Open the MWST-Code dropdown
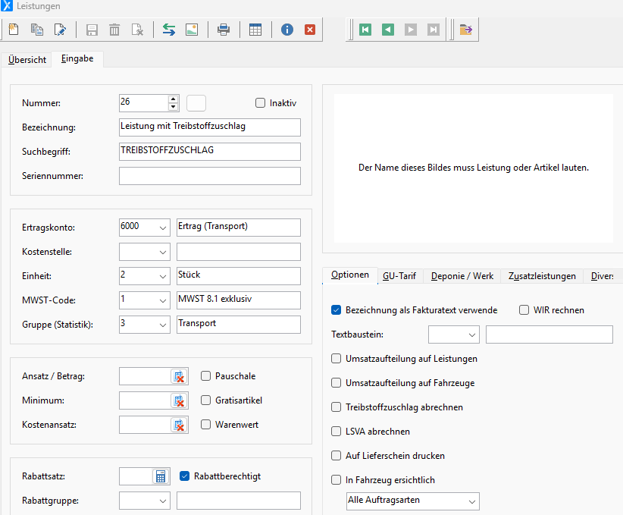Image resolution: width=623 pixels, height=515 pixels. coord(163,300)
